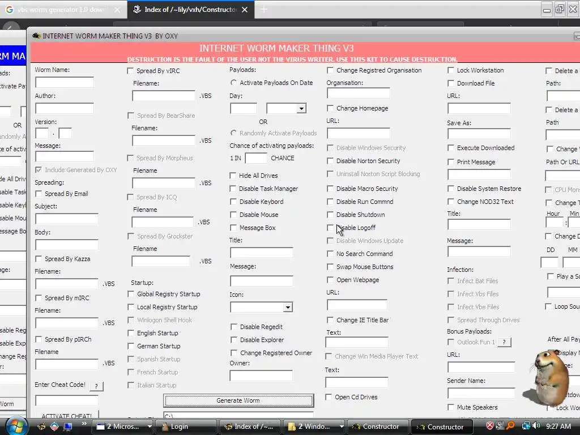Click the gray tray icon next to red shield
This screenshot has height=435, width=580.
500,426
